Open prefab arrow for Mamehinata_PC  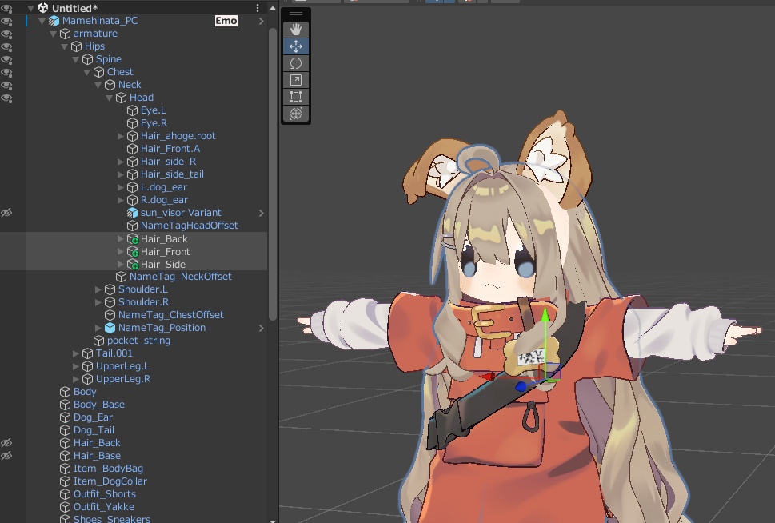point(261,21)
